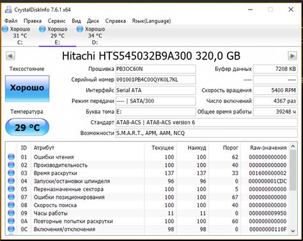Open the Вид menu
Viewport: 303px width, 241px height.
coord(76,21)
